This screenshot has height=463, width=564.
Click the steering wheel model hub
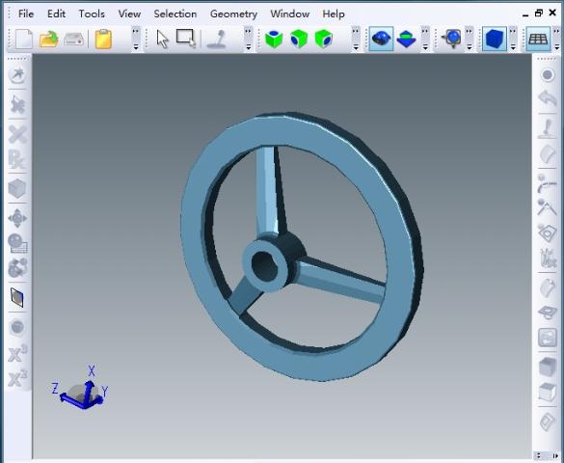(x=265, y=265)
